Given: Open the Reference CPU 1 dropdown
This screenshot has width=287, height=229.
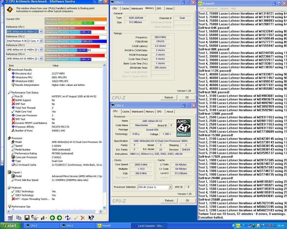Looking at the screenshot, I should (x=41, y=31).
